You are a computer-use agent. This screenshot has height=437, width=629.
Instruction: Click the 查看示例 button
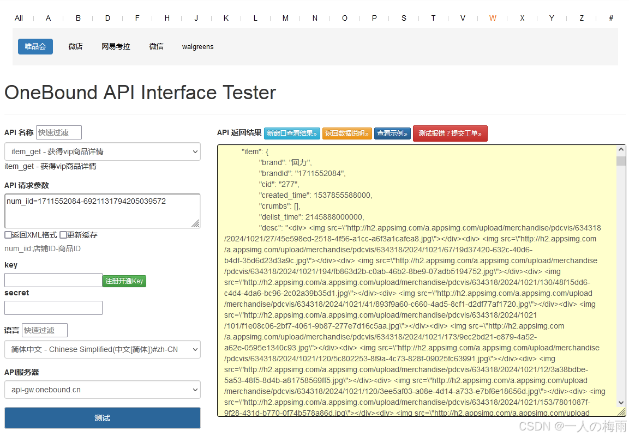pyautogui.click(x=392, y=133)
